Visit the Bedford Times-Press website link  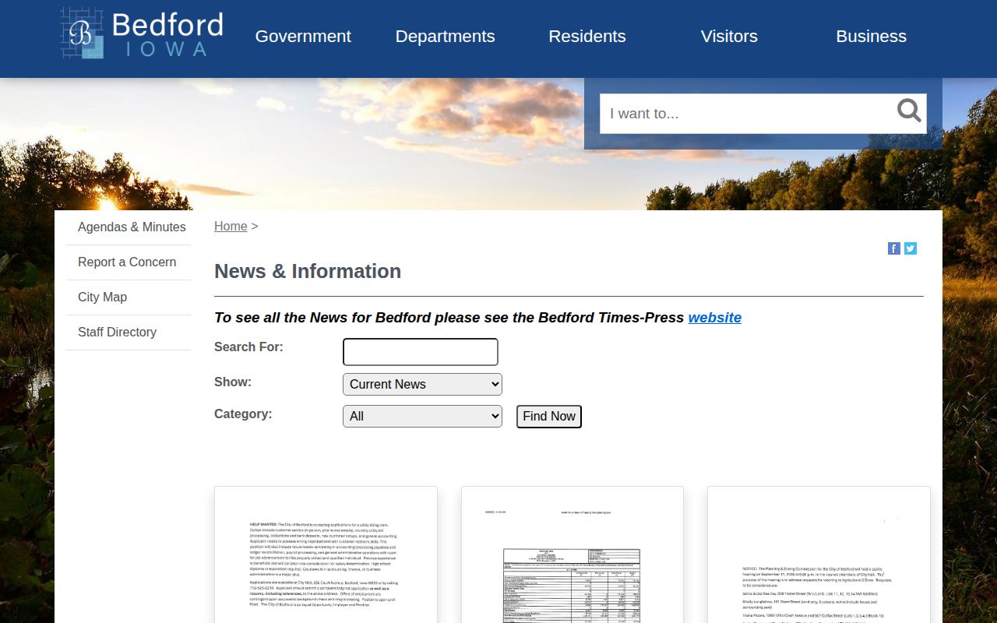pos(715,318)
